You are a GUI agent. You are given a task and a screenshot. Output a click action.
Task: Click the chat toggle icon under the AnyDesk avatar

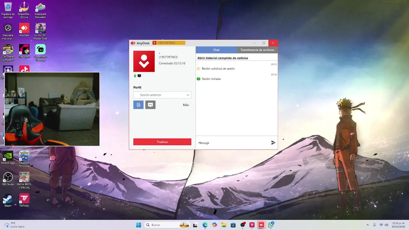[x=139, y=76]
